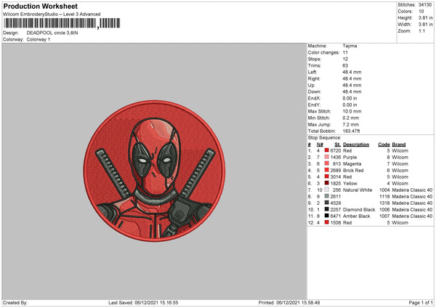Click the design name DEADPOOL circle 3,8IN
This screenshot has height=308, width=436.
[x=52, y=33]
